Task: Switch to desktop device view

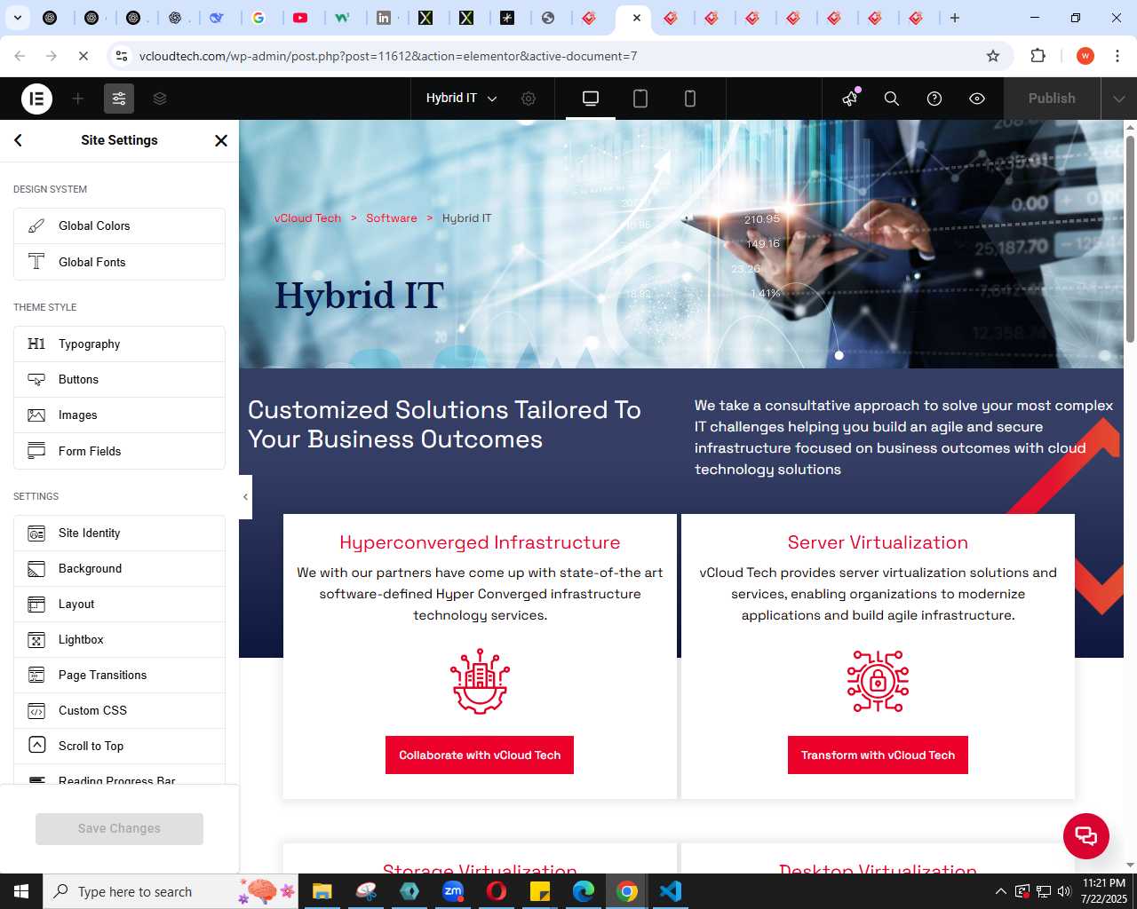Action: 591,99
